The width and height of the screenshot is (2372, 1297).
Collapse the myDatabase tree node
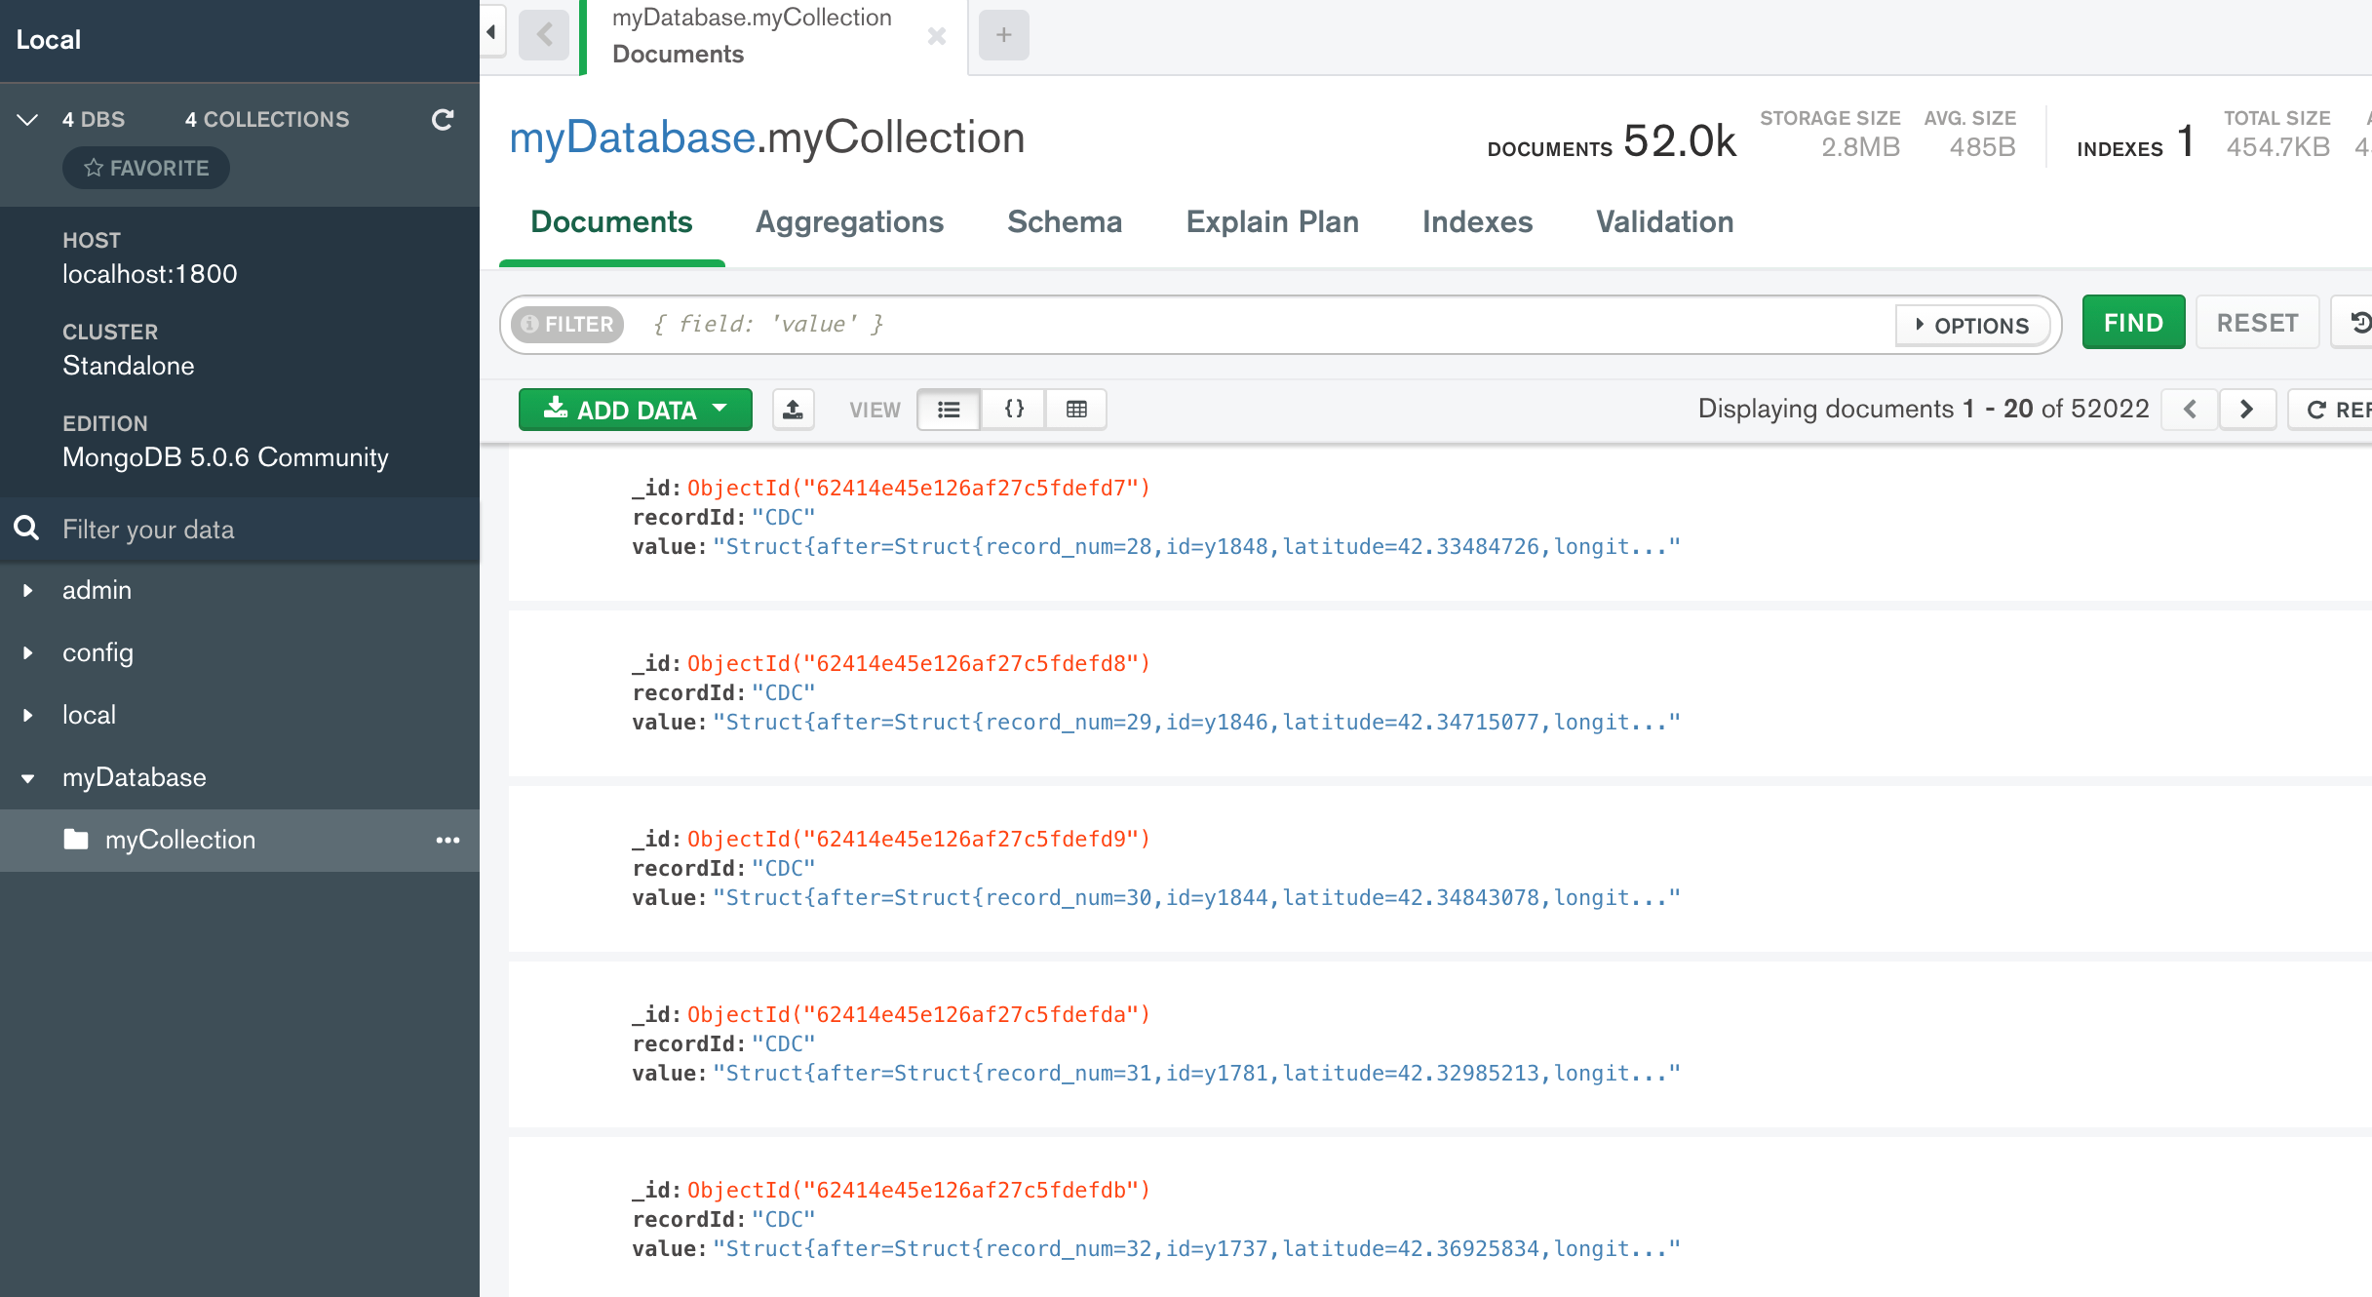click(28, 778)
